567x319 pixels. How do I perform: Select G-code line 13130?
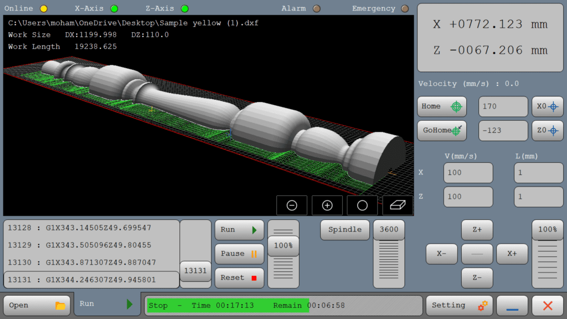(91, 263)
